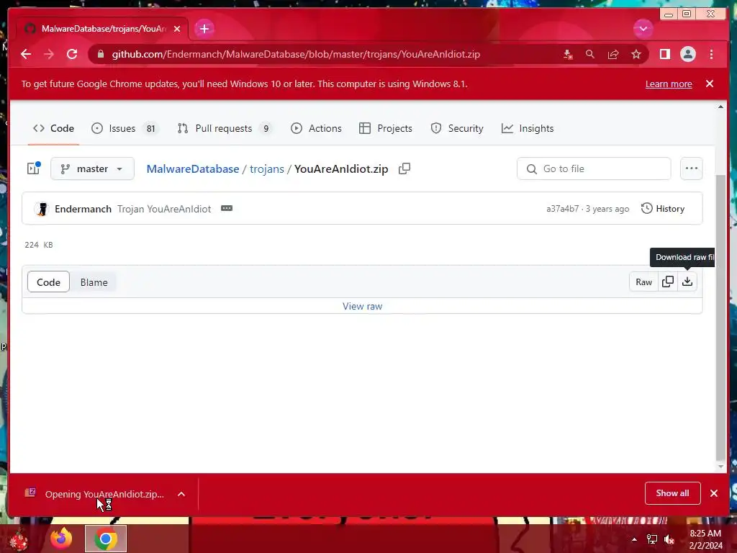
Task: Open Chrome three-dot menu
Action: [x=711, y=54]
